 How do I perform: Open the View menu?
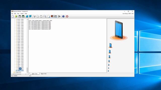(x=18, y=13)
